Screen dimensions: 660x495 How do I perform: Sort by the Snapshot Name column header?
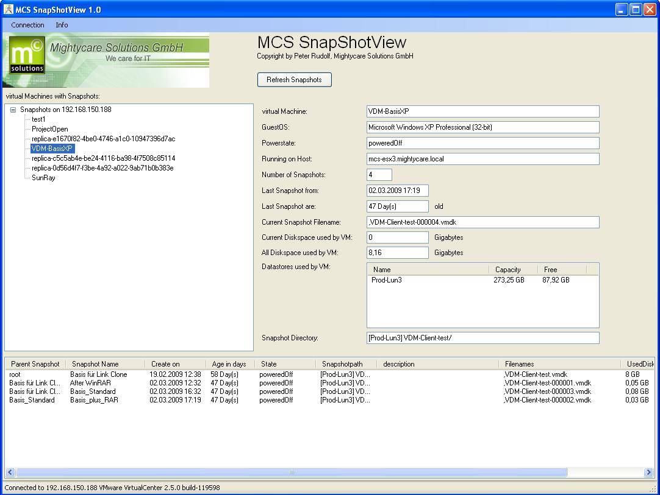coord(106,364)
